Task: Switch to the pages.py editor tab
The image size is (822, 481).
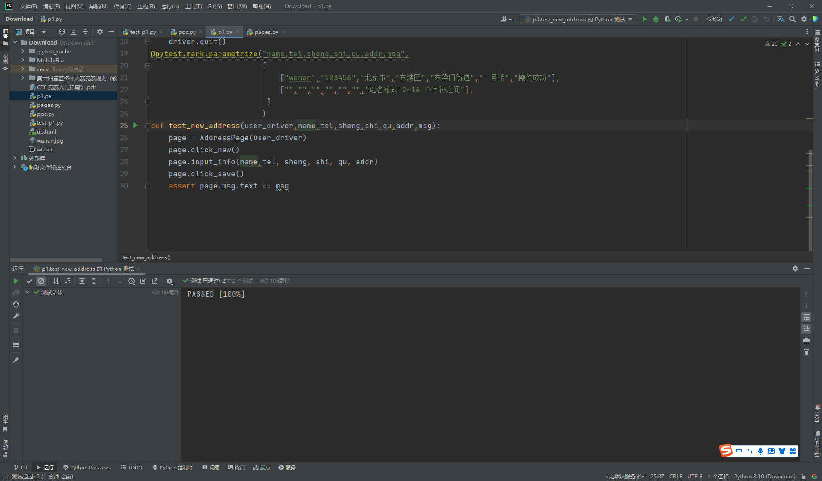Action: [x=266, y=32]
